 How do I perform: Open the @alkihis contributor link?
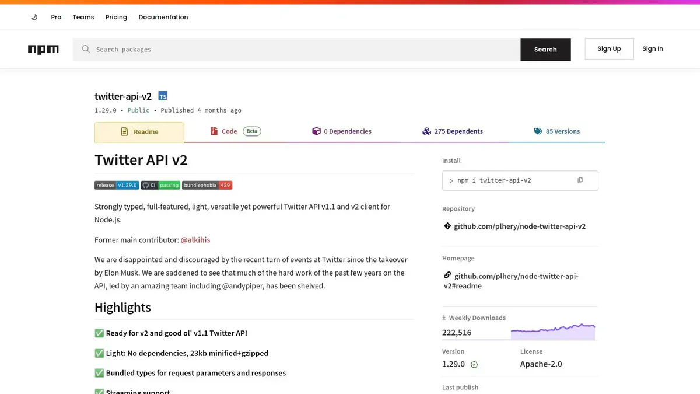pyautogui.click(x=195, y=240)
